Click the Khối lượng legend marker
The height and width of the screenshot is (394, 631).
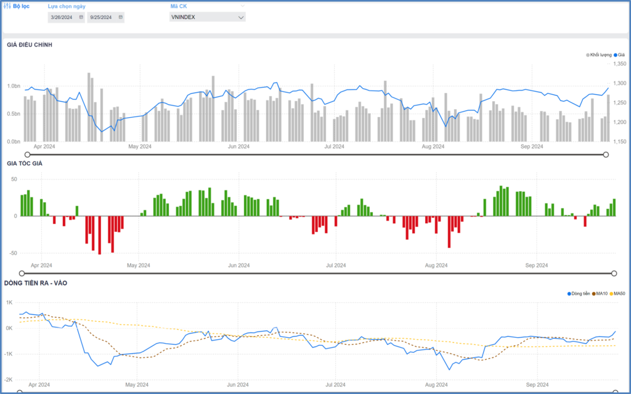point(588,55)
